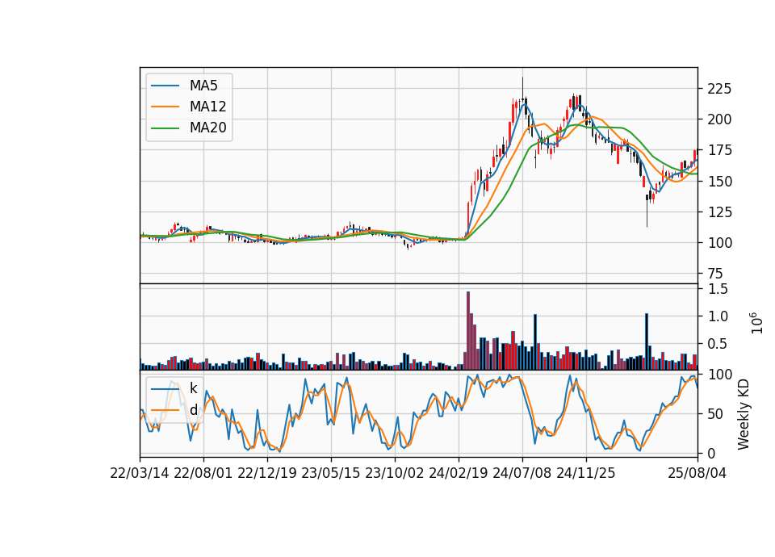Click the k legend label in KD panel
Viewport: 775px width, 557px height.
(x=193, y=388)
